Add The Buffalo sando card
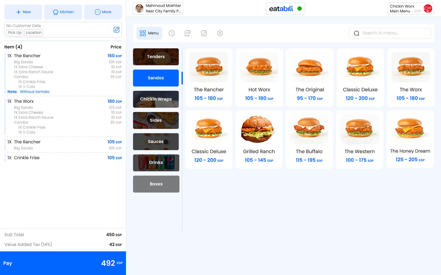441x275 pixels. pos(309,139)
